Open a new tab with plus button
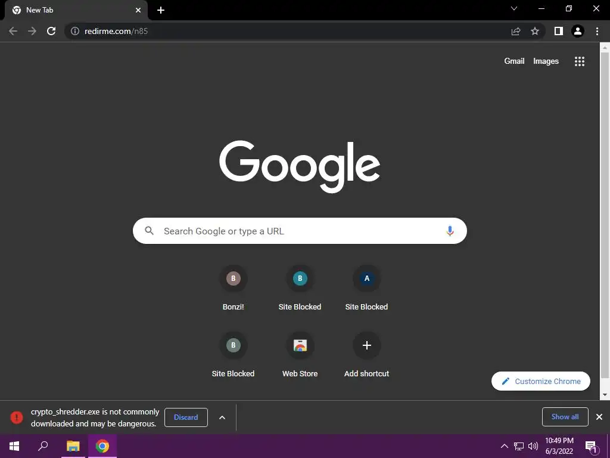Viewport: 610px width, 458px height. [161, 10]
